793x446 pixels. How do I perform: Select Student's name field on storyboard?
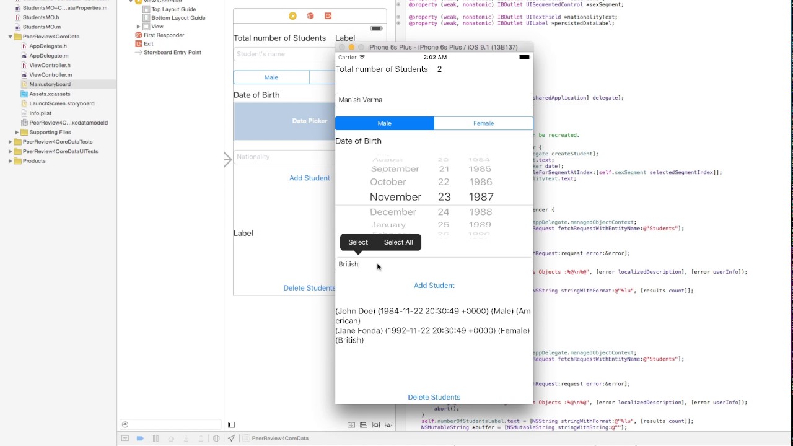(284, 54)
